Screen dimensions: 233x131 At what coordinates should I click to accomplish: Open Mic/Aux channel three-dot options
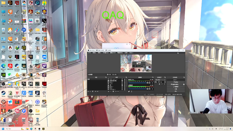[x=152, y=83]
